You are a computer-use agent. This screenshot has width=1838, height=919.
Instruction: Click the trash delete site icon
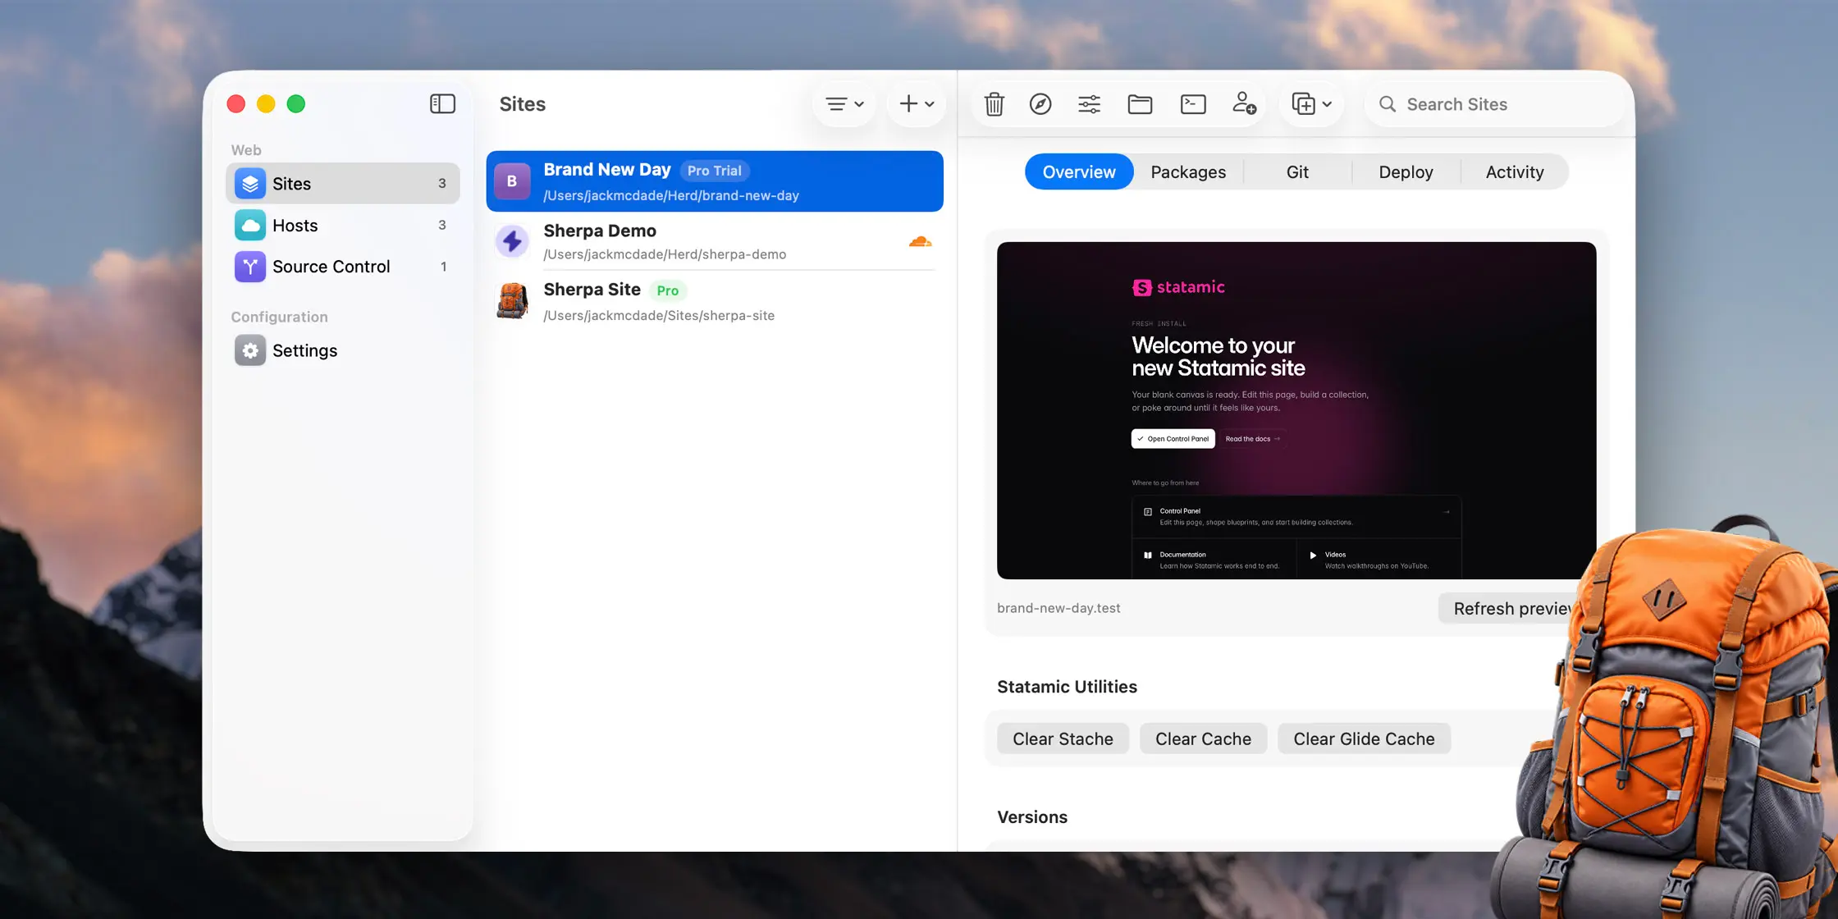(994, 104)
